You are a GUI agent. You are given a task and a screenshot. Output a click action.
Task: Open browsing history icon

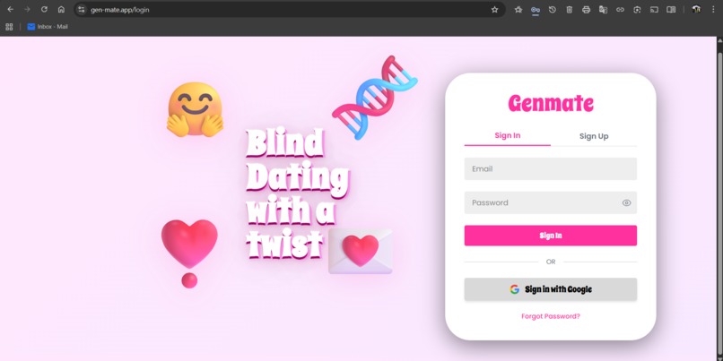click(x=553, y=10)
